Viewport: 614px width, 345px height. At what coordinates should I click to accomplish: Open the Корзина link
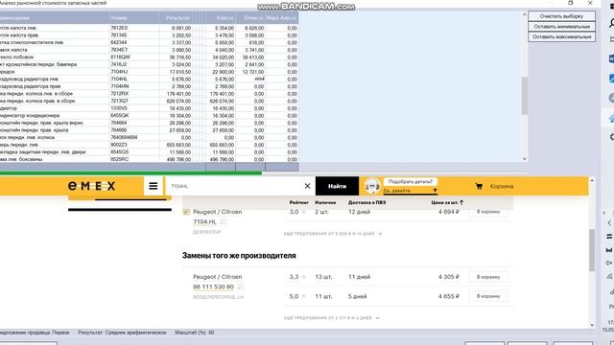(x=501, y=186)
